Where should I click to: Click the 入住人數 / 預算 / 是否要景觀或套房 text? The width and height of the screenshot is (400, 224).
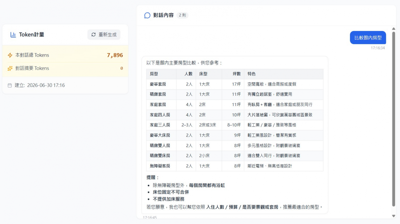click(x=242, y=207)
